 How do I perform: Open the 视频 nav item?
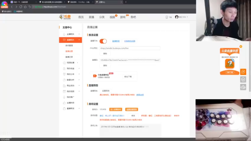(x=112, y=17)
